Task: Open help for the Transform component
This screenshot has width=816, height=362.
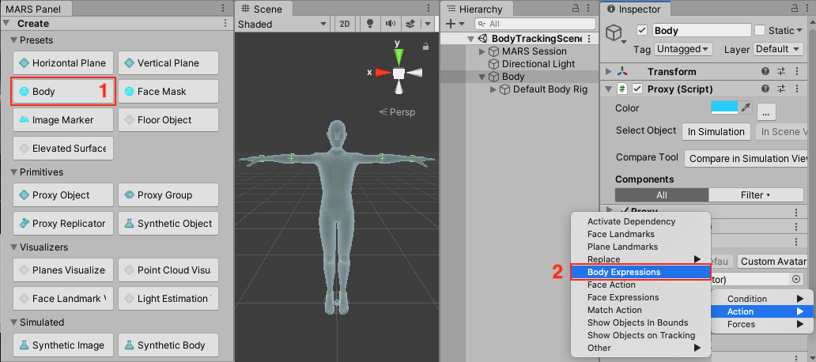Action: click(x=765, y=71)
